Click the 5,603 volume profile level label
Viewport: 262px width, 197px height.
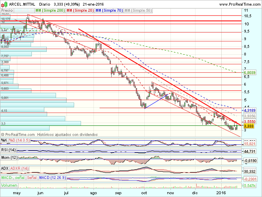5,89
